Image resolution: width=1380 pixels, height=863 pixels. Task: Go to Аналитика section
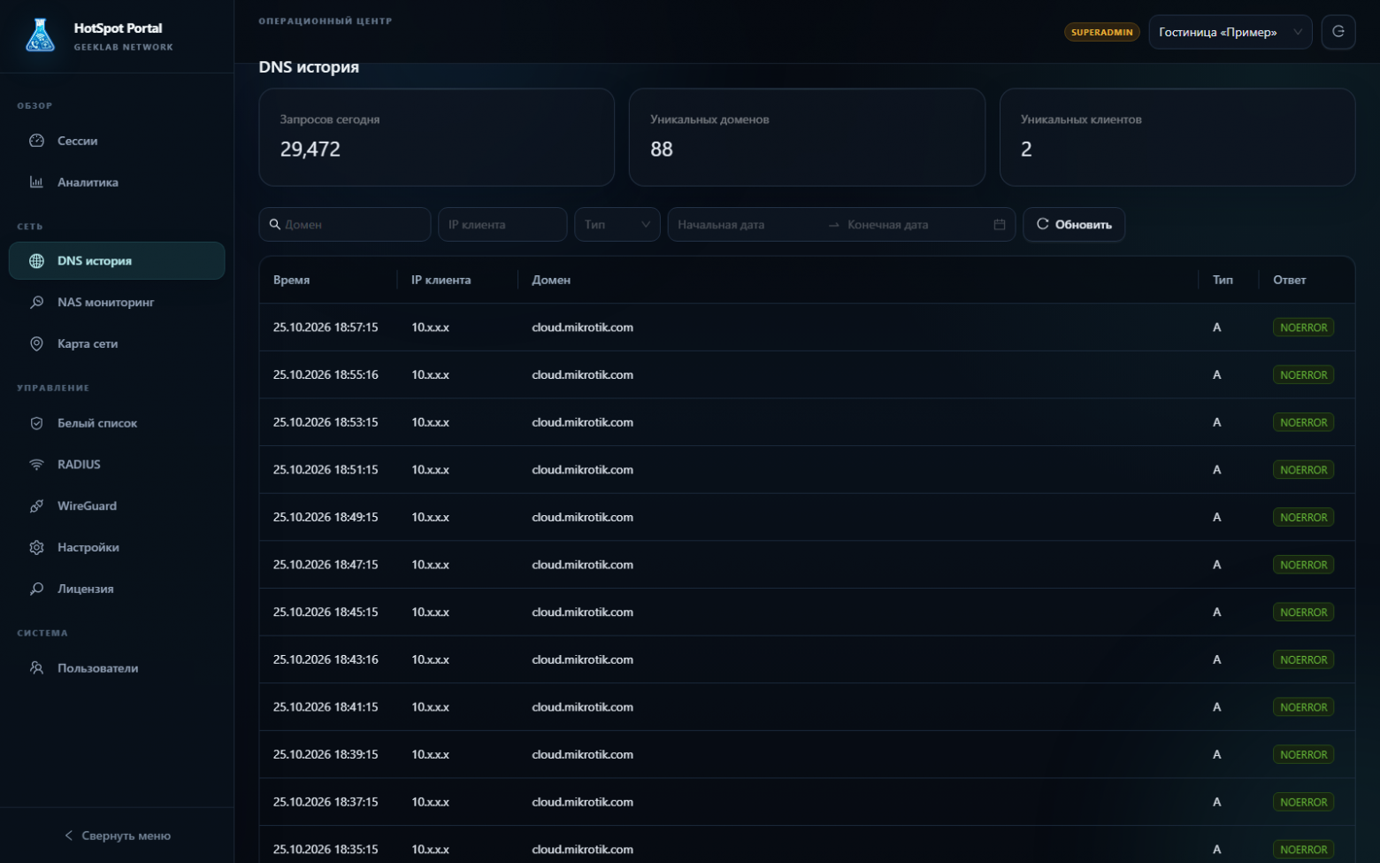click(x=117, y=182)
